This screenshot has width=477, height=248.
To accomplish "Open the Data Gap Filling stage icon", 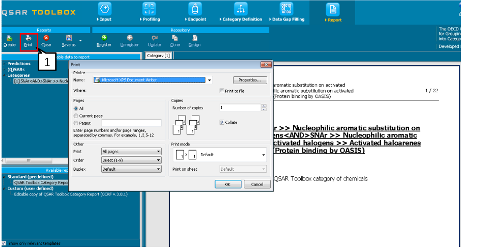I will (286, 9).
